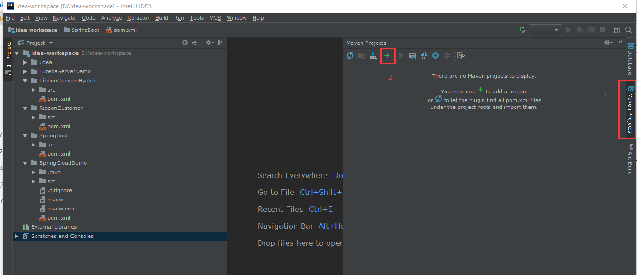Click Scroll from Source target icon
Image resolution: width=637 pixels, height=275 pixels.
point(185,43)
